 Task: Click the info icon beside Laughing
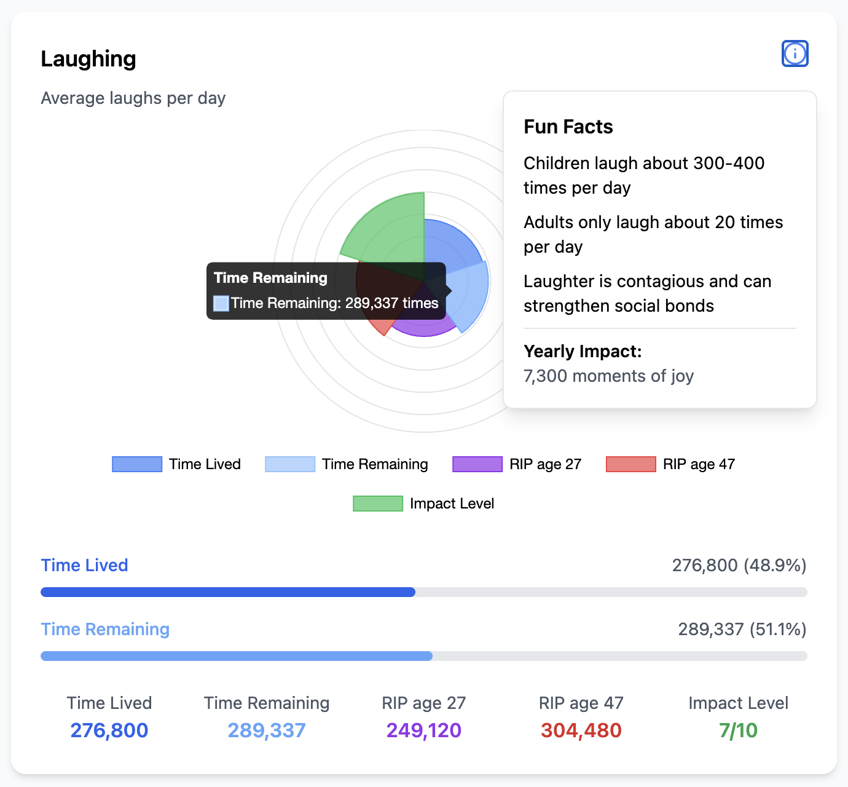(x=795, y=53)
